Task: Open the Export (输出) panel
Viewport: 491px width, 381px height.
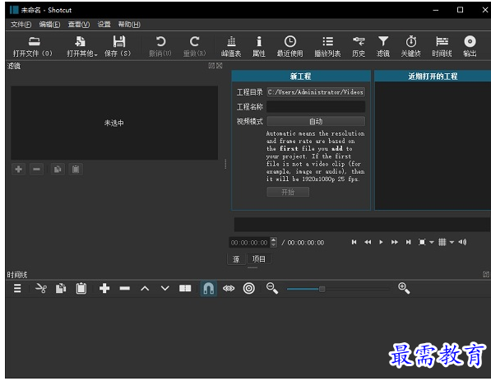Action: click(470, 46)
